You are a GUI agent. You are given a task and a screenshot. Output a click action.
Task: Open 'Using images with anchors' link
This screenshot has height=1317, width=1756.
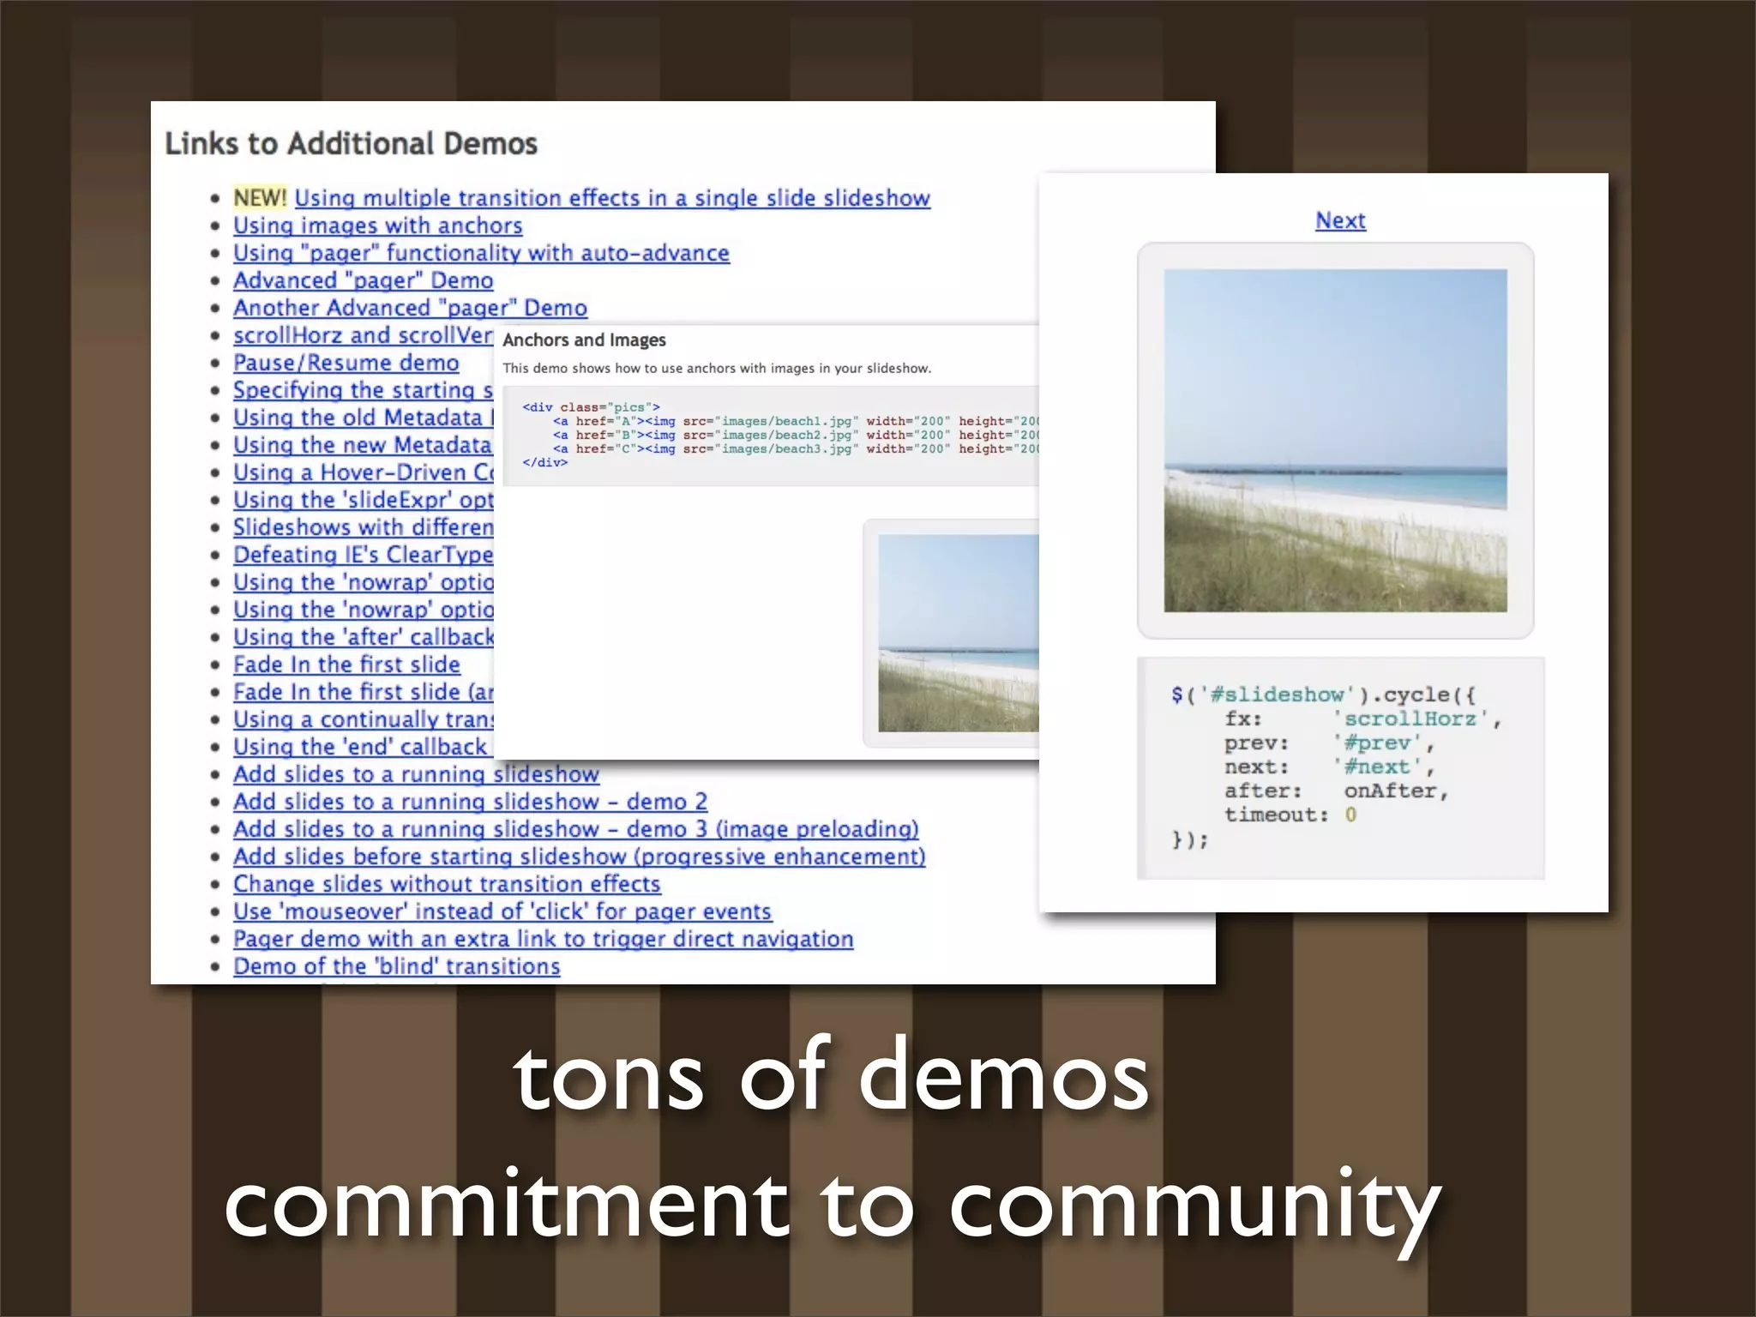(x=377, y=226)
